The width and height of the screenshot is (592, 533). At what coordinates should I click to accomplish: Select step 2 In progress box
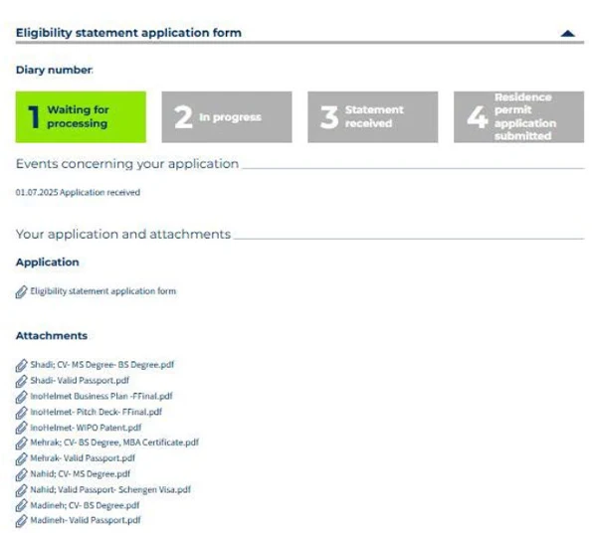(227, 117)
